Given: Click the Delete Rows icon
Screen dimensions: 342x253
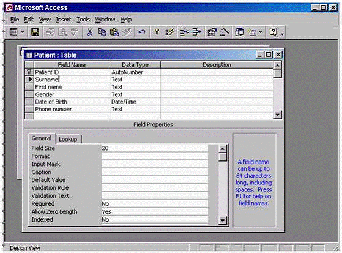Looking at the screenshot, I should click(197, 32).
